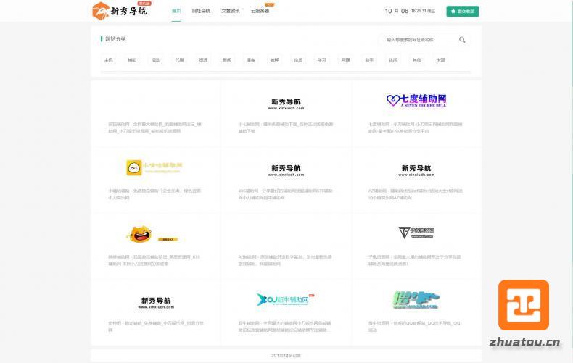The height and width of the screenshot is (363, 573).
Task: Click bottom-left card's 新秀导航 placeholder logo
Action: coord(156,303)
